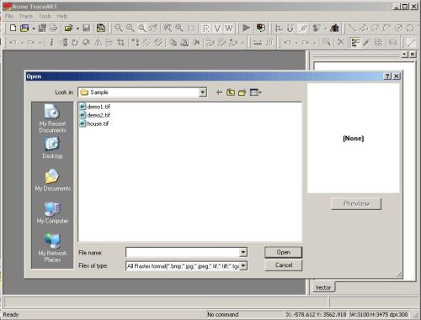Open the view menu icon dropdown
Screen dimensions: 421x320
255,92
